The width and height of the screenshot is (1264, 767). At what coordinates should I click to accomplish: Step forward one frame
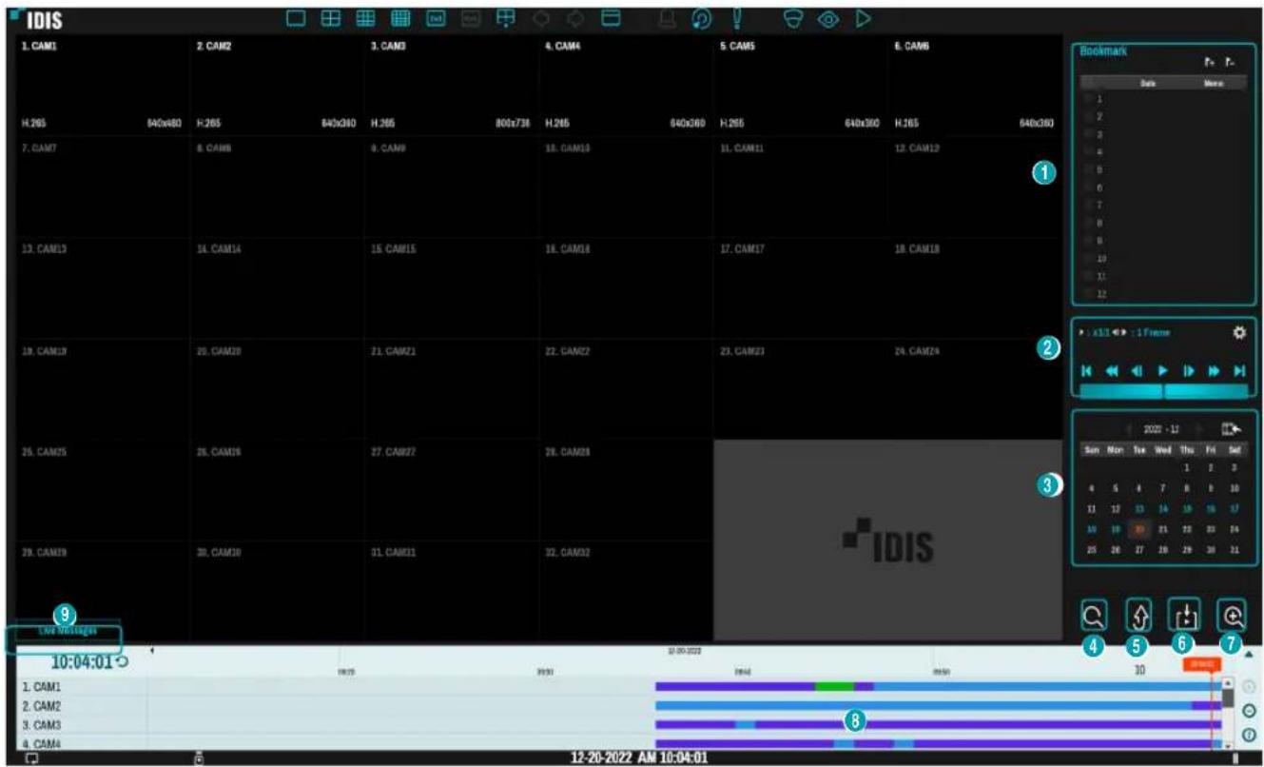[1188, 371]
